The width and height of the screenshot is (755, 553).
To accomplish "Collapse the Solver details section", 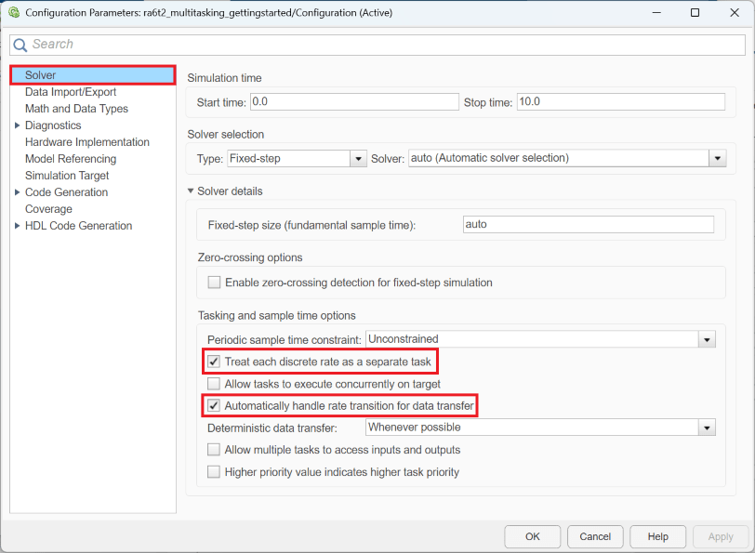I will pos(191,191).
